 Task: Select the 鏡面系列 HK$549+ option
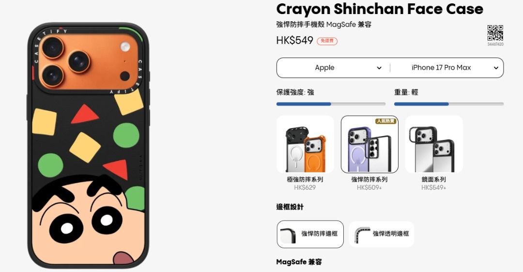[433, 154]
